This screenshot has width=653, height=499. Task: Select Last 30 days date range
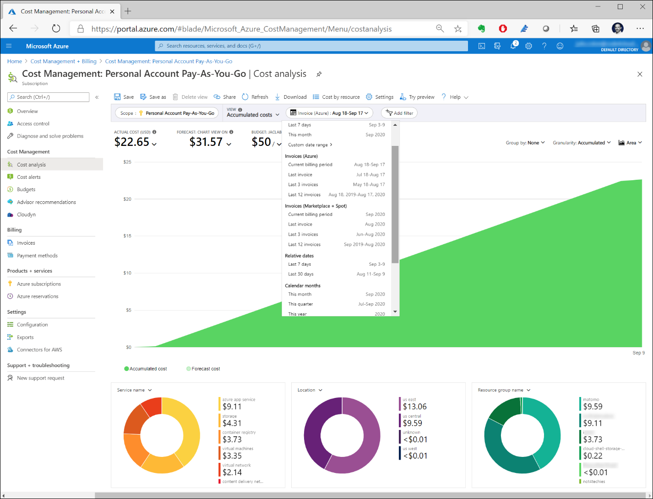337,274
